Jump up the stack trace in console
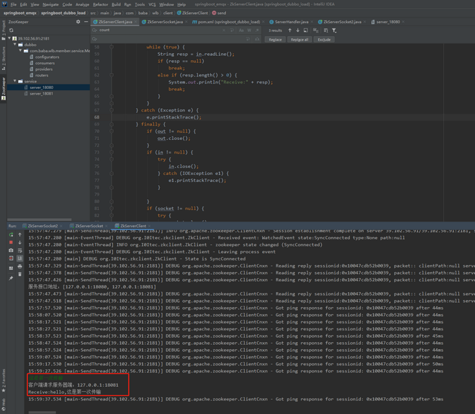The width and height of the screenshot is (475, 414). point(19,235)
